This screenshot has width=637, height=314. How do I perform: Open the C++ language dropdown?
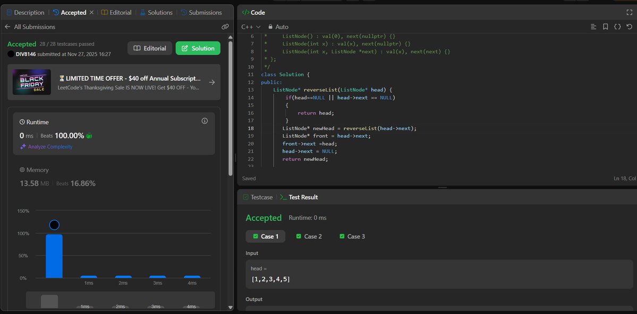[251, 27]
